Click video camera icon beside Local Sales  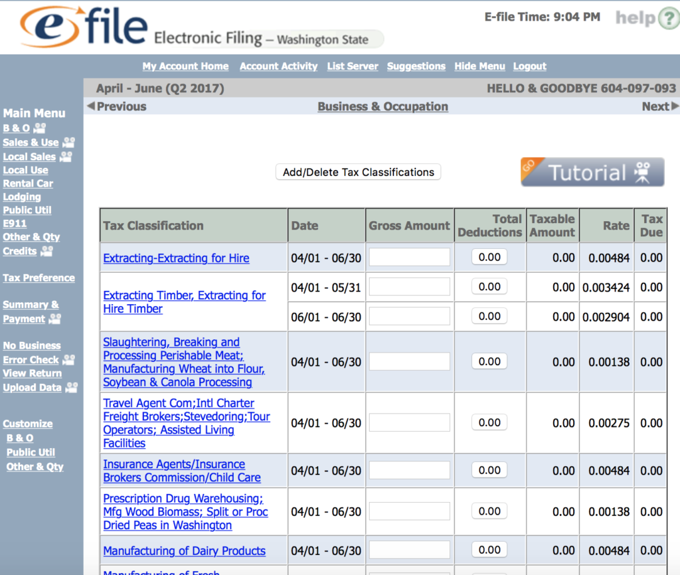[x=66, y=157]
